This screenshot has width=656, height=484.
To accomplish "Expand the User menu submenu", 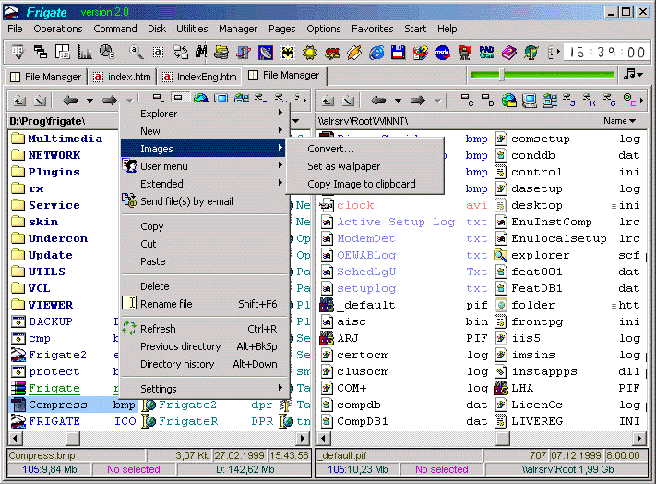I will coord(203,166).
